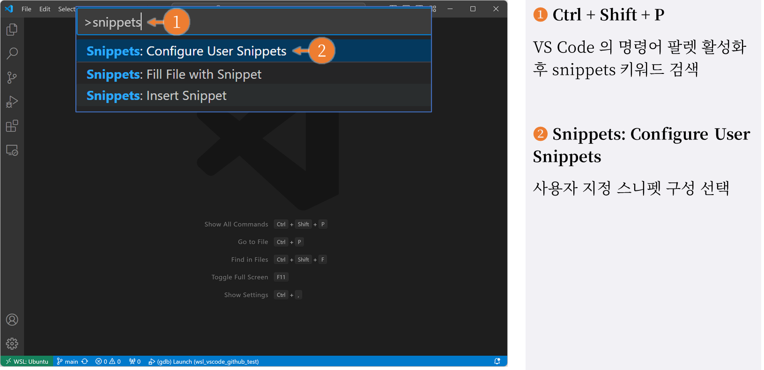Click the main branch indicator in status bar
764x370 pixels.
point(67,362)
